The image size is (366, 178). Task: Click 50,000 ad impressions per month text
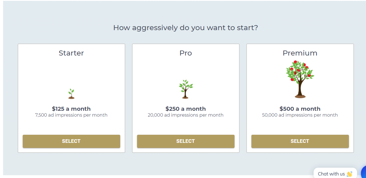coord(300,115)
